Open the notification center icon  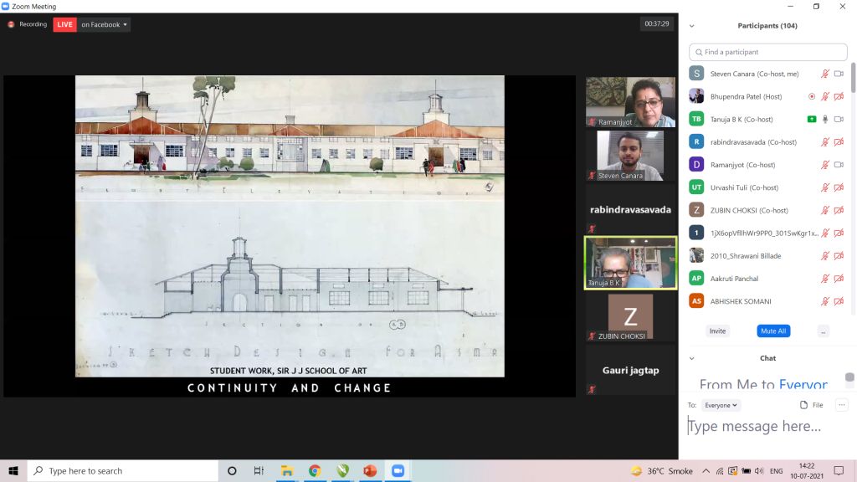tap(839, 470)
